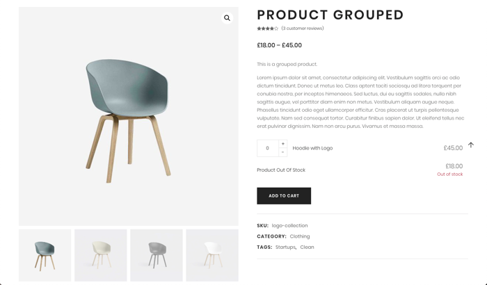
Task: Select the white chair thumbnail
Action: (212, 256)
